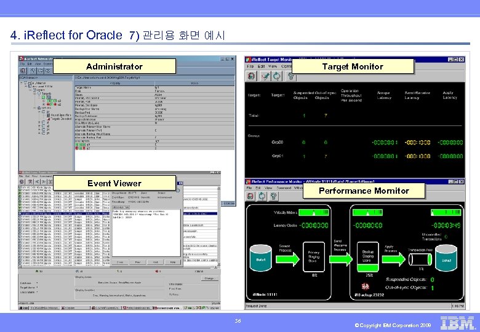The height and width of the screenshot is (332, 480).
Task: Select the highlighted blue event row
Action: (x=118, y=213)
